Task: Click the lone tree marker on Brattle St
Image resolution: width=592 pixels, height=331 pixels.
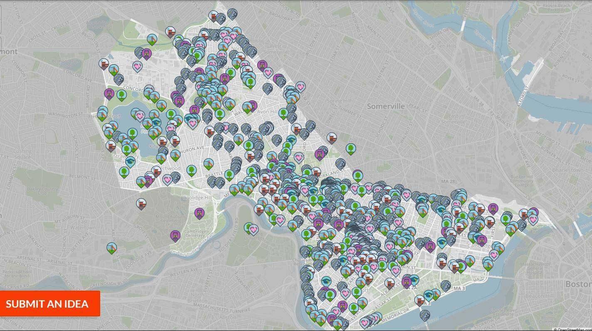Action: pyautogui.click(x=191, y=170)
